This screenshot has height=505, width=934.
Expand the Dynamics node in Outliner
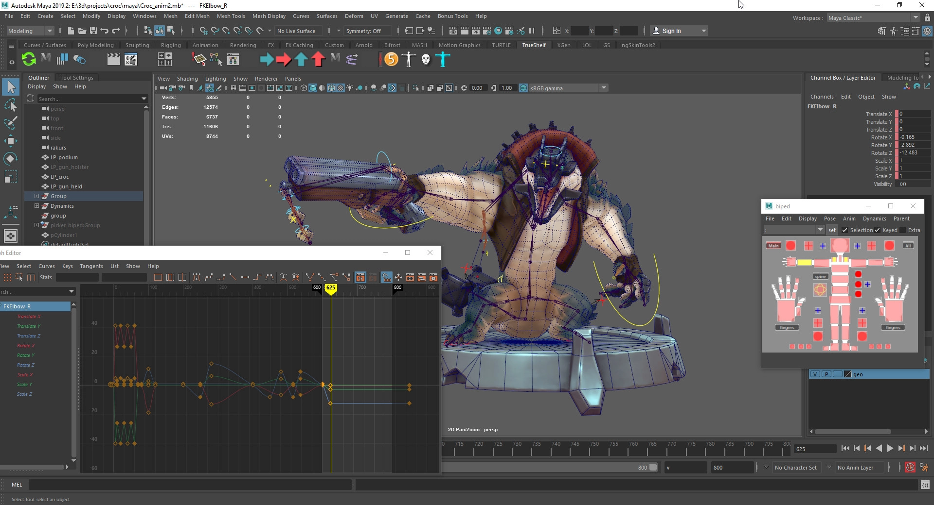[x=36, y=206]
